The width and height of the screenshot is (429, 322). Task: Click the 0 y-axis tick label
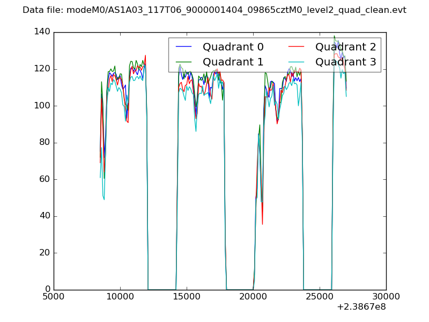point(47,290)
